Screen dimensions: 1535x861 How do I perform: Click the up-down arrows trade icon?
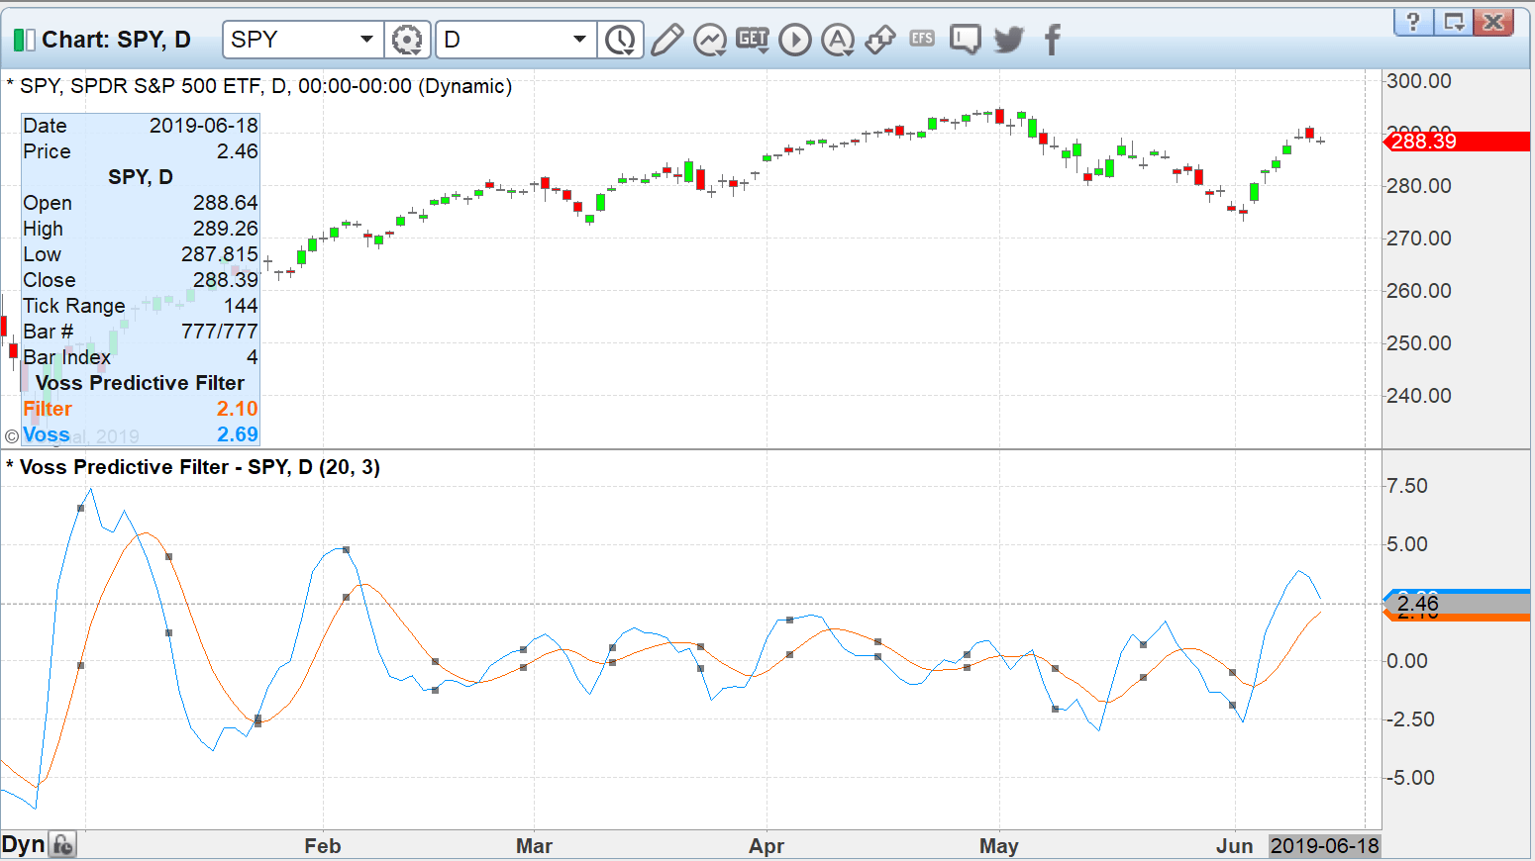point(880,40)
